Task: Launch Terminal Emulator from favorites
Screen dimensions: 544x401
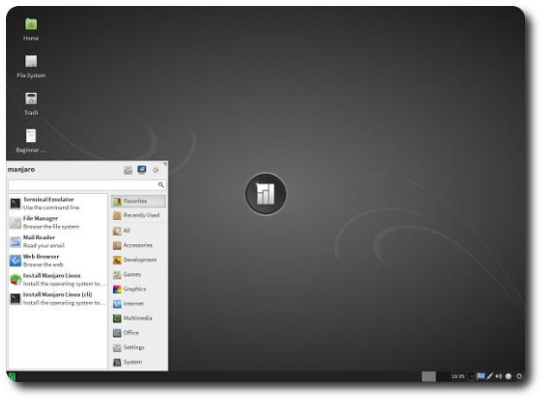Action: click(48, 203)
